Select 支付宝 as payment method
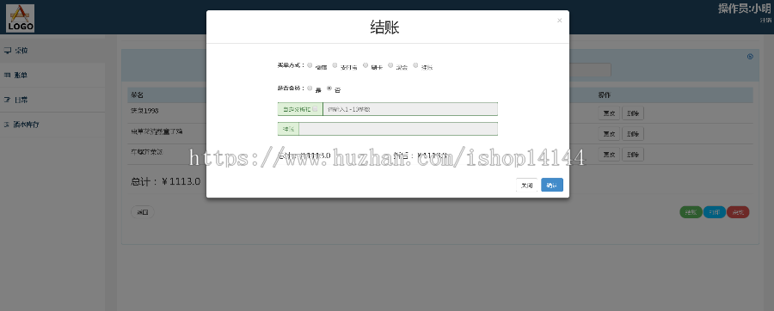The height and width of the screenshot is (311, 774). click(335, 65)
